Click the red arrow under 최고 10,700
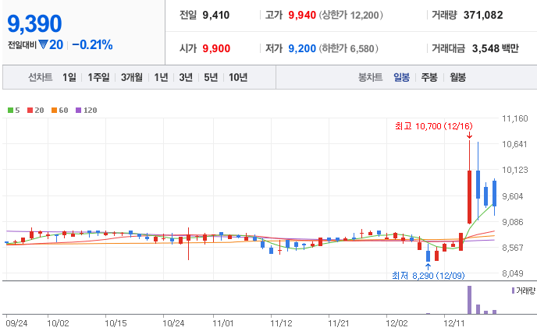This screenshot has height=331, width=537. click(x=469, y=136)
